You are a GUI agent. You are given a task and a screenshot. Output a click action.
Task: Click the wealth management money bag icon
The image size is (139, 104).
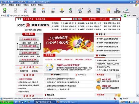[99, 87]
